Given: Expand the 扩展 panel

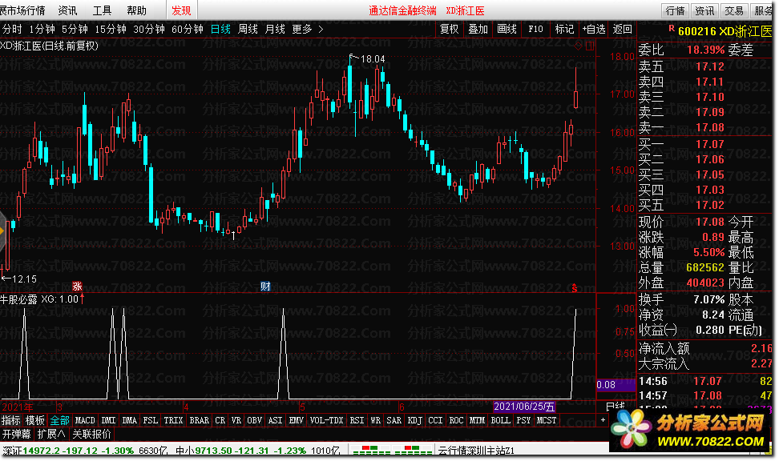Looking at the screenshot, I should click(51, 435).
